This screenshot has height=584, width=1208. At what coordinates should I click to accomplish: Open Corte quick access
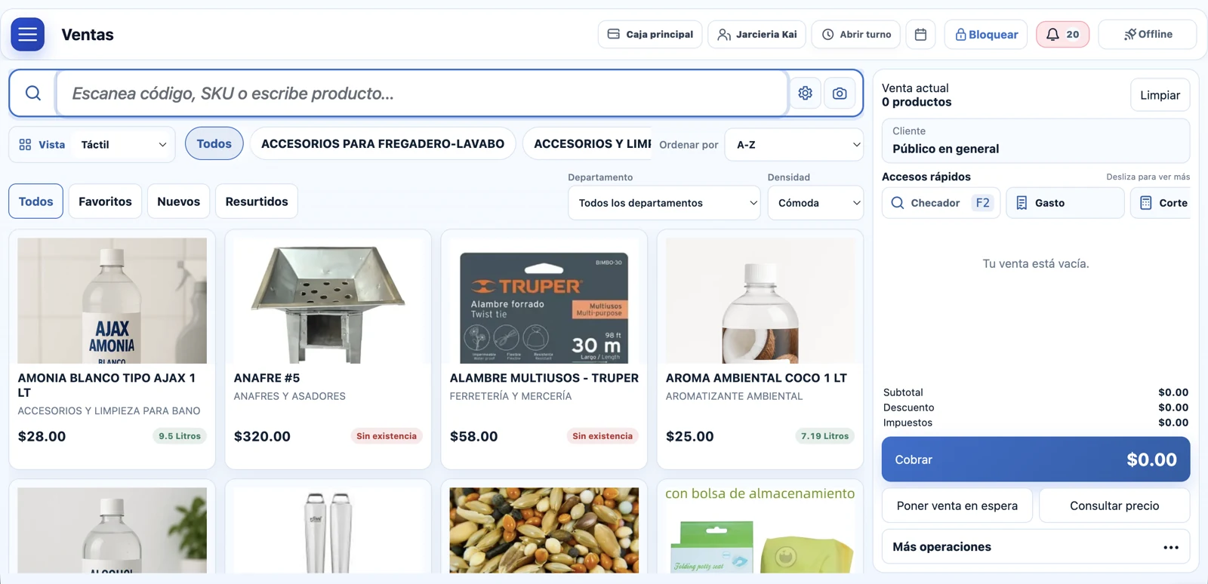point(1161,203)
